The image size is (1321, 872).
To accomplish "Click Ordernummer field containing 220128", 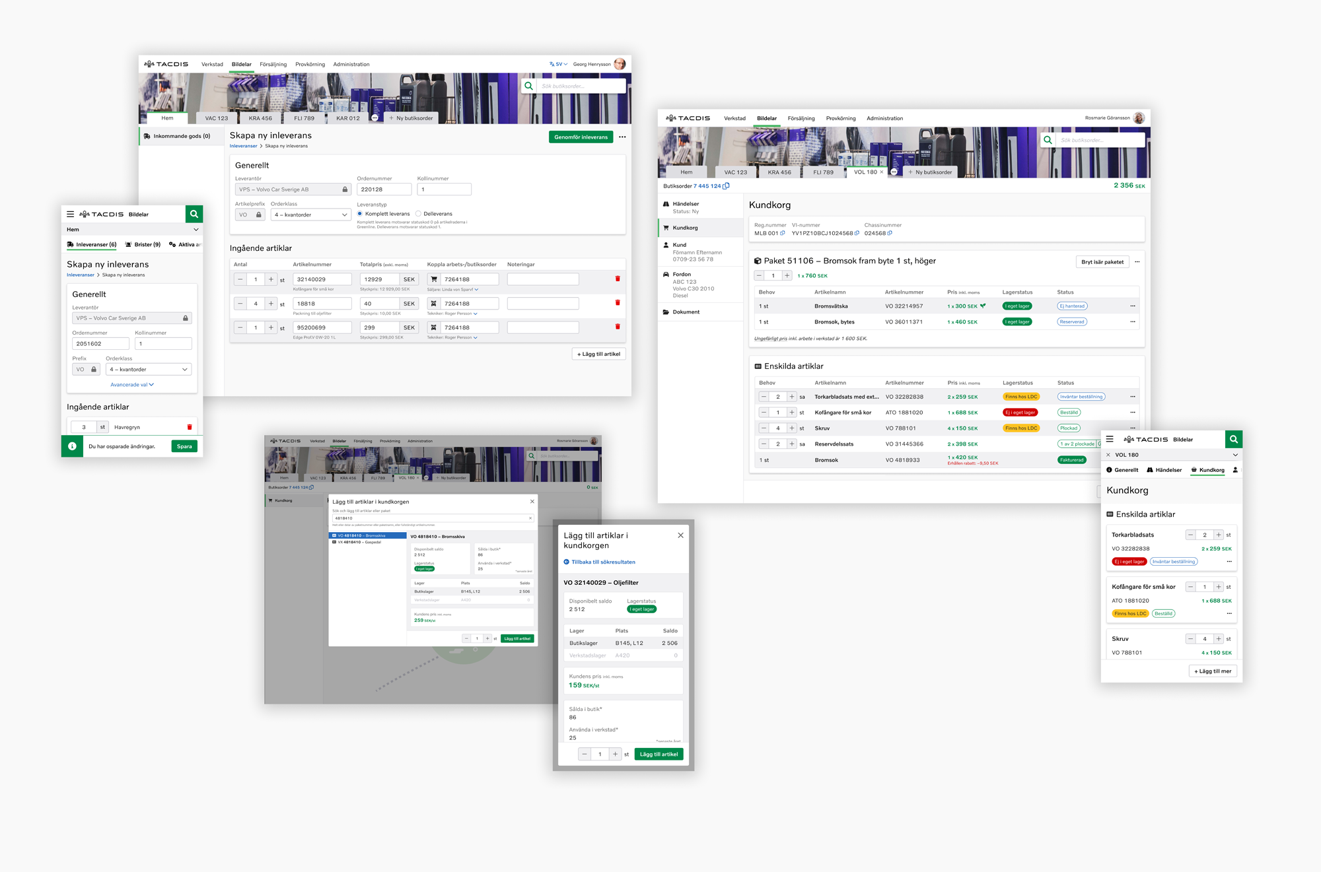I will click(384, 189).
